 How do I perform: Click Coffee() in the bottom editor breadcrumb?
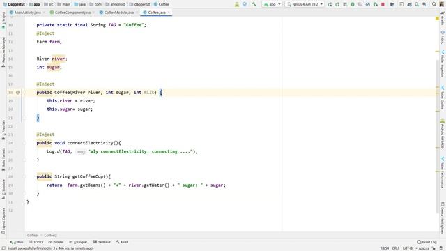[50, 236]
